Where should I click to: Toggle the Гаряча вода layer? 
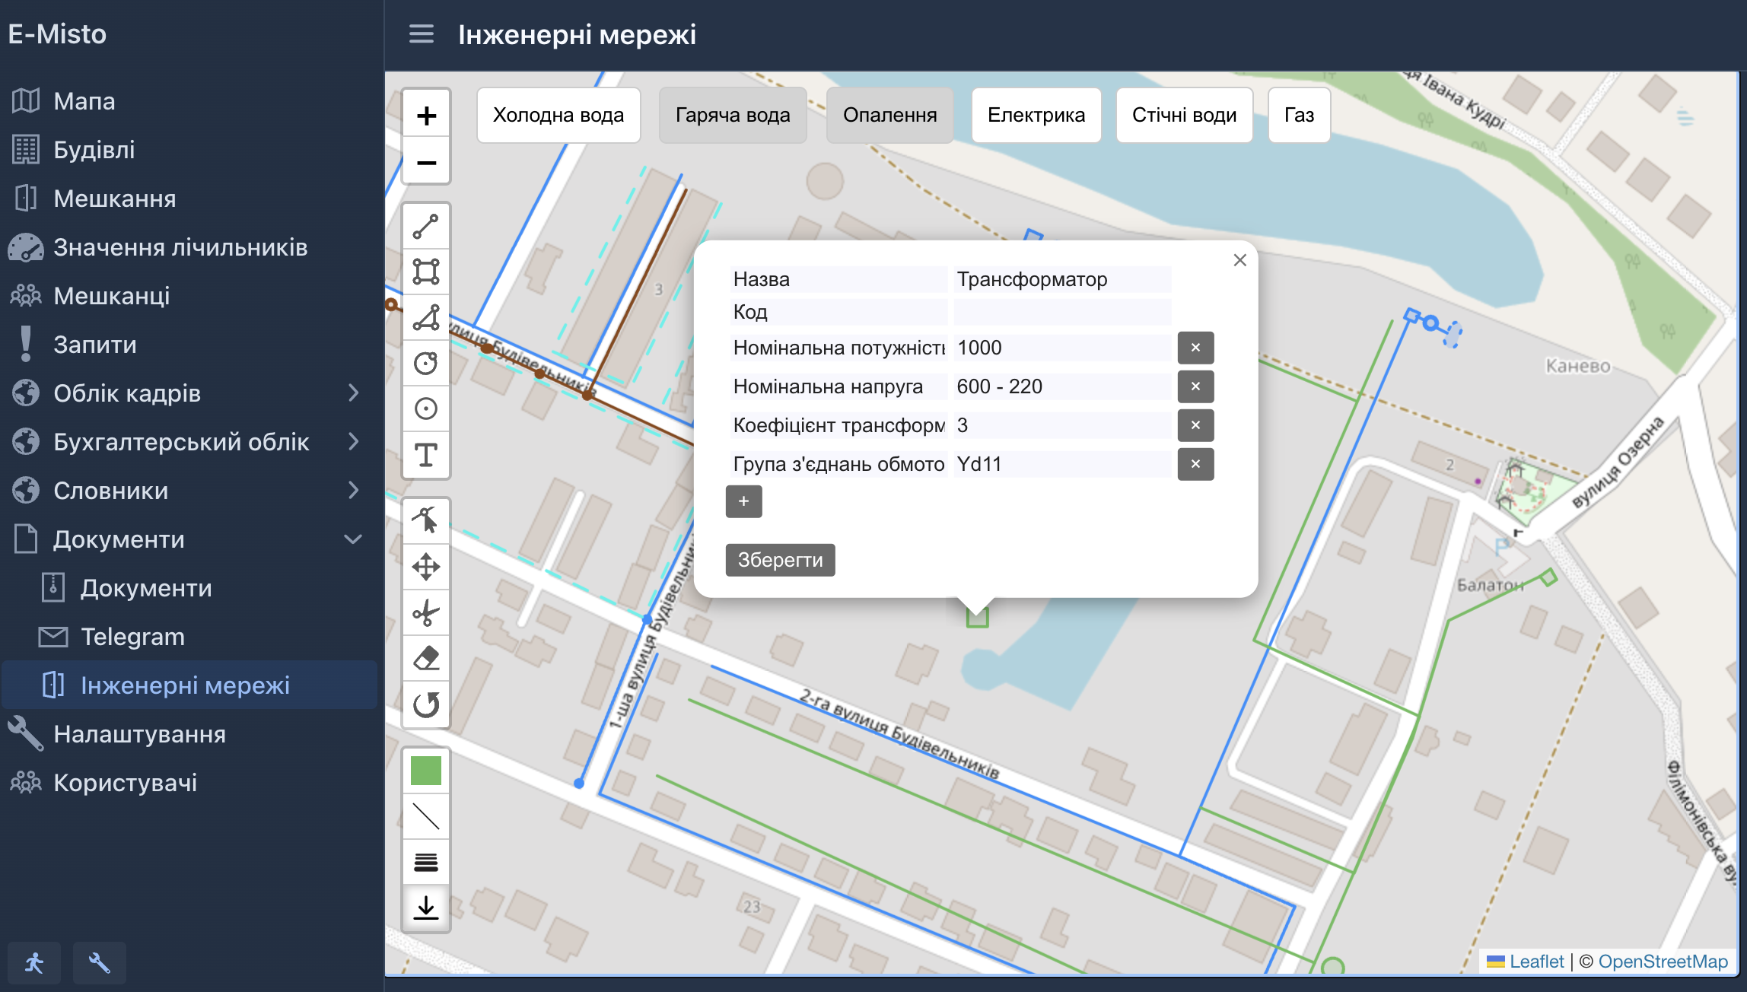[732, 115]
